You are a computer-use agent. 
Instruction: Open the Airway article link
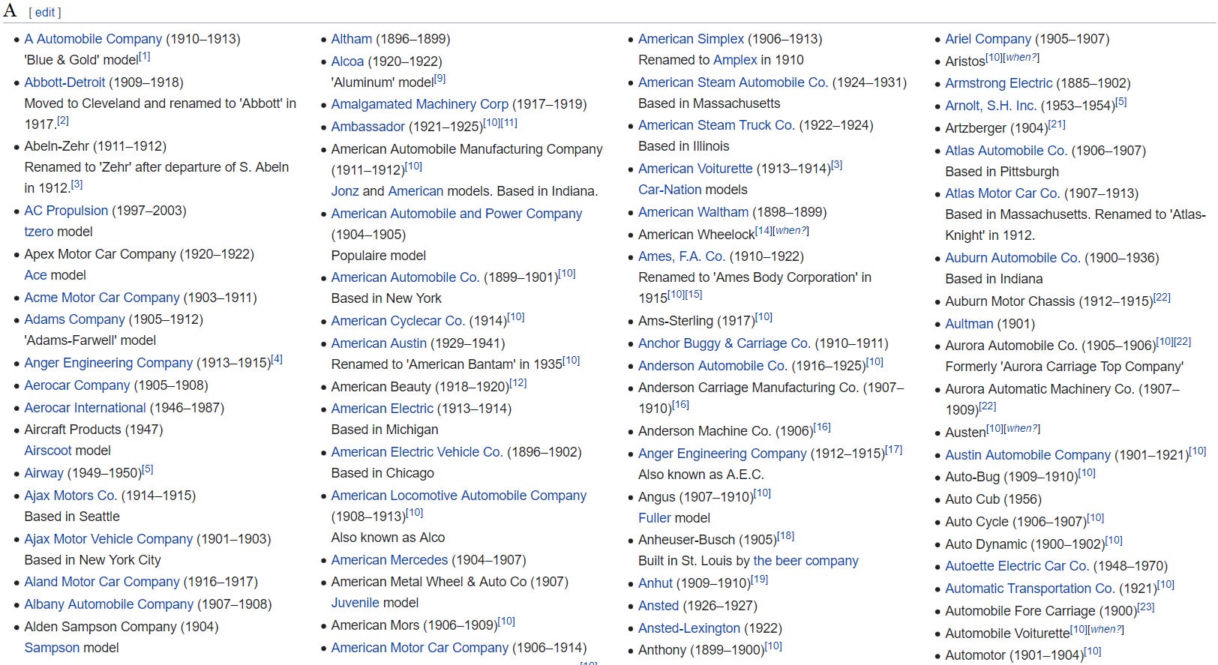[x=43, y=473]
